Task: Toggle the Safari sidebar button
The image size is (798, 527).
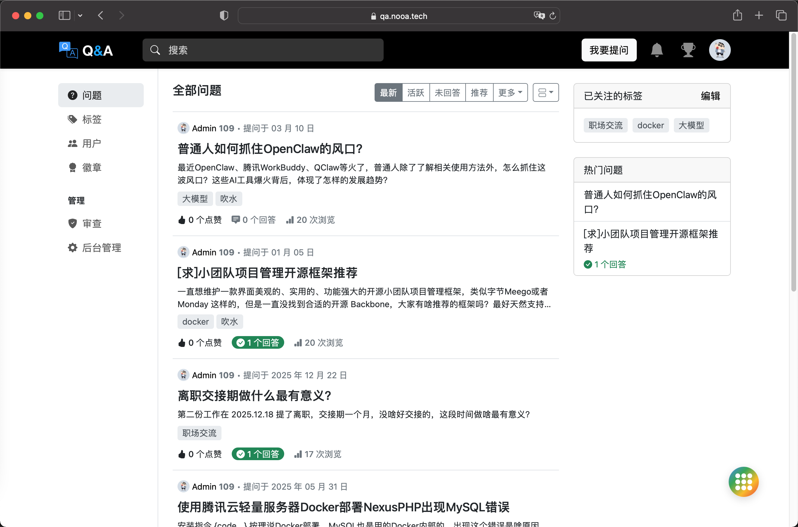Action: pos(64,15)
